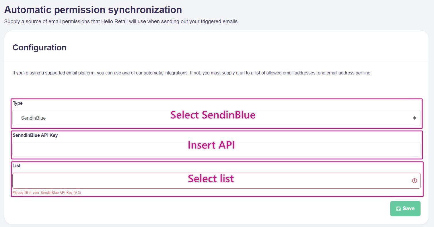Click the "Automatic permission synchronization" page title
Image resolution: width=434 pixels, height=227 pixels.
93,10
